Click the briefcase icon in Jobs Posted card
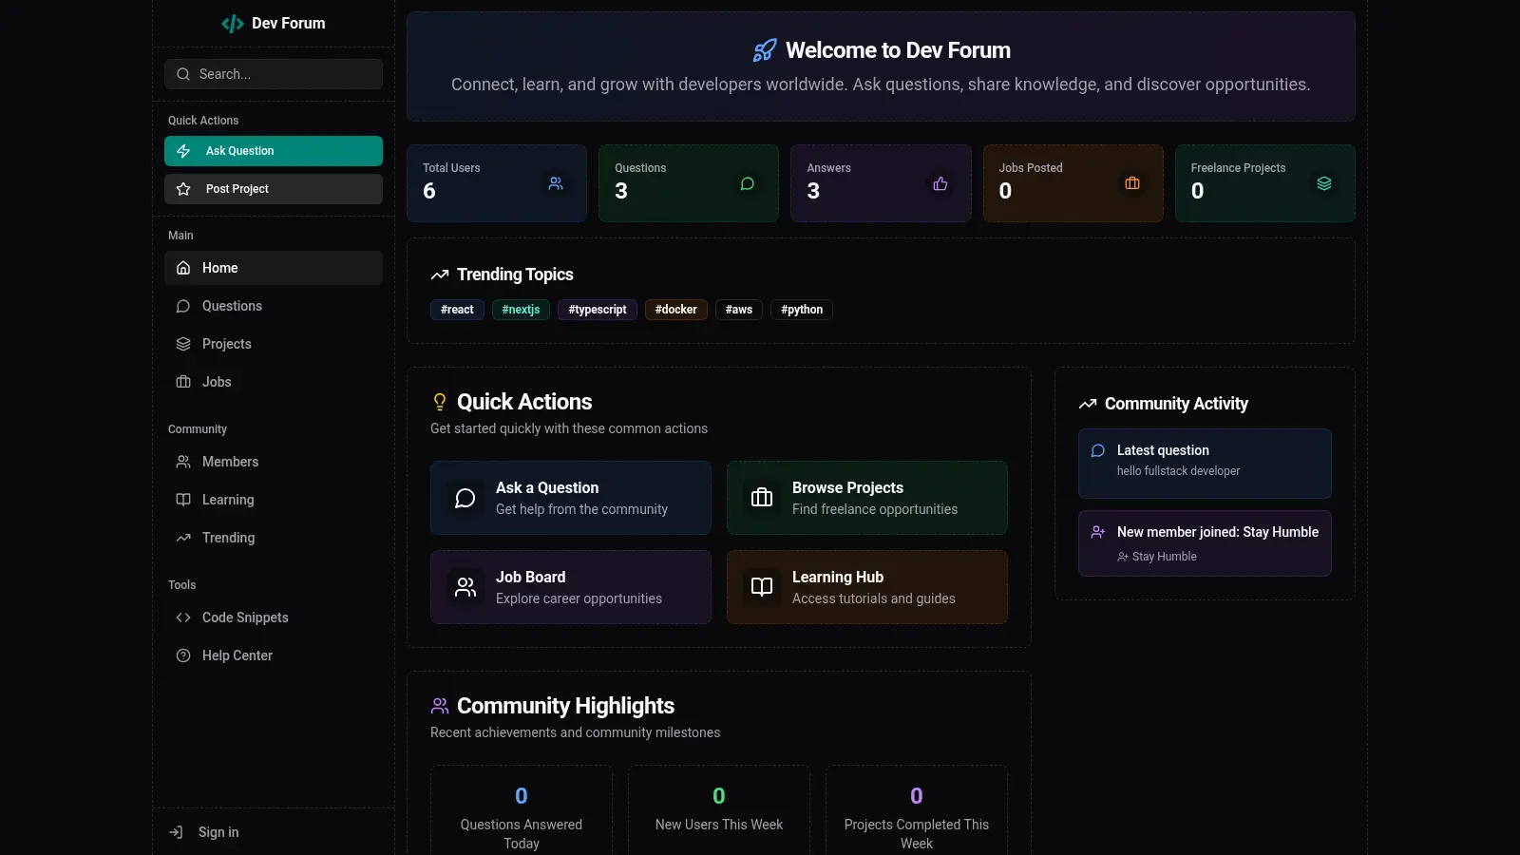The image size is (1520, 855). (1132, 183)
